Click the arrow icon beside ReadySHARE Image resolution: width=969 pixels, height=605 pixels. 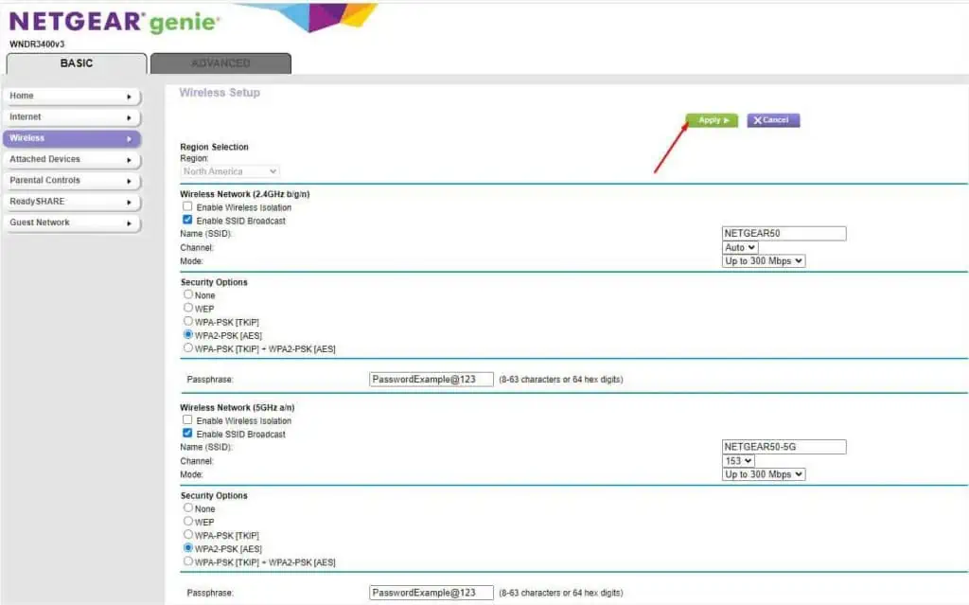[129, 202]
